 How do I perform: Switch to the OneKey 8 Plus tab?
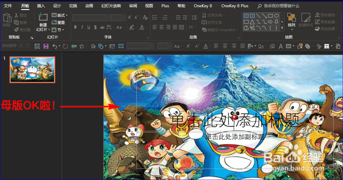click(235, 6)
